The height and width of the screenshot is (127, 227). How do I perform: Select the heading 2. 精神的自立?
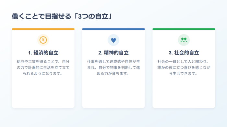tap(113, 53)
